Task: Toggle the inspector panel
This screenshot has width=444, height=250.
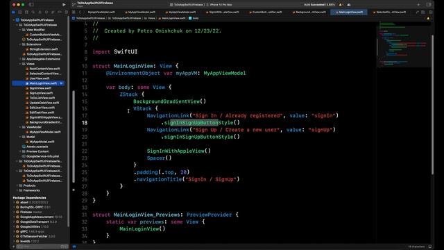Action: 429,5
